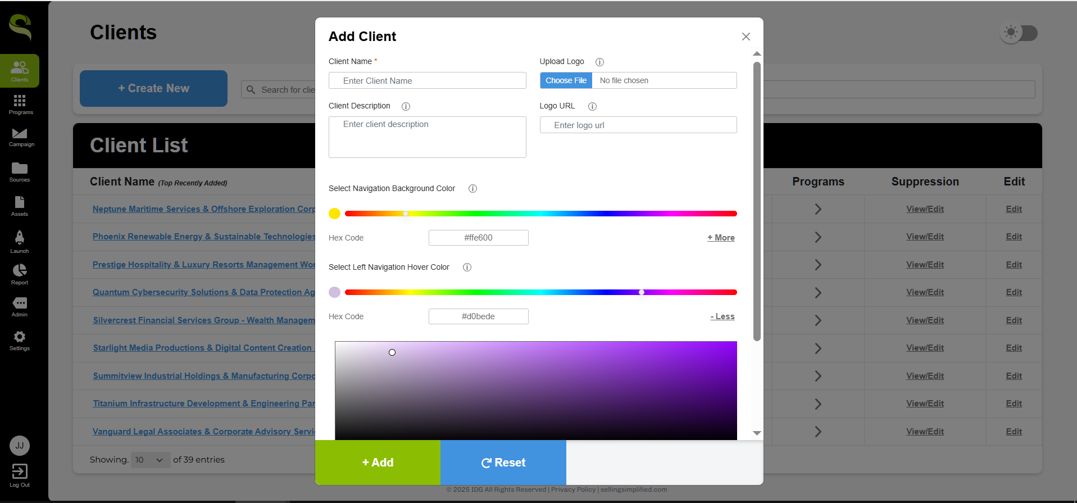Click the navigation background hue slider
This screenshot has width=1077, height=503.
tap(540, 214)
